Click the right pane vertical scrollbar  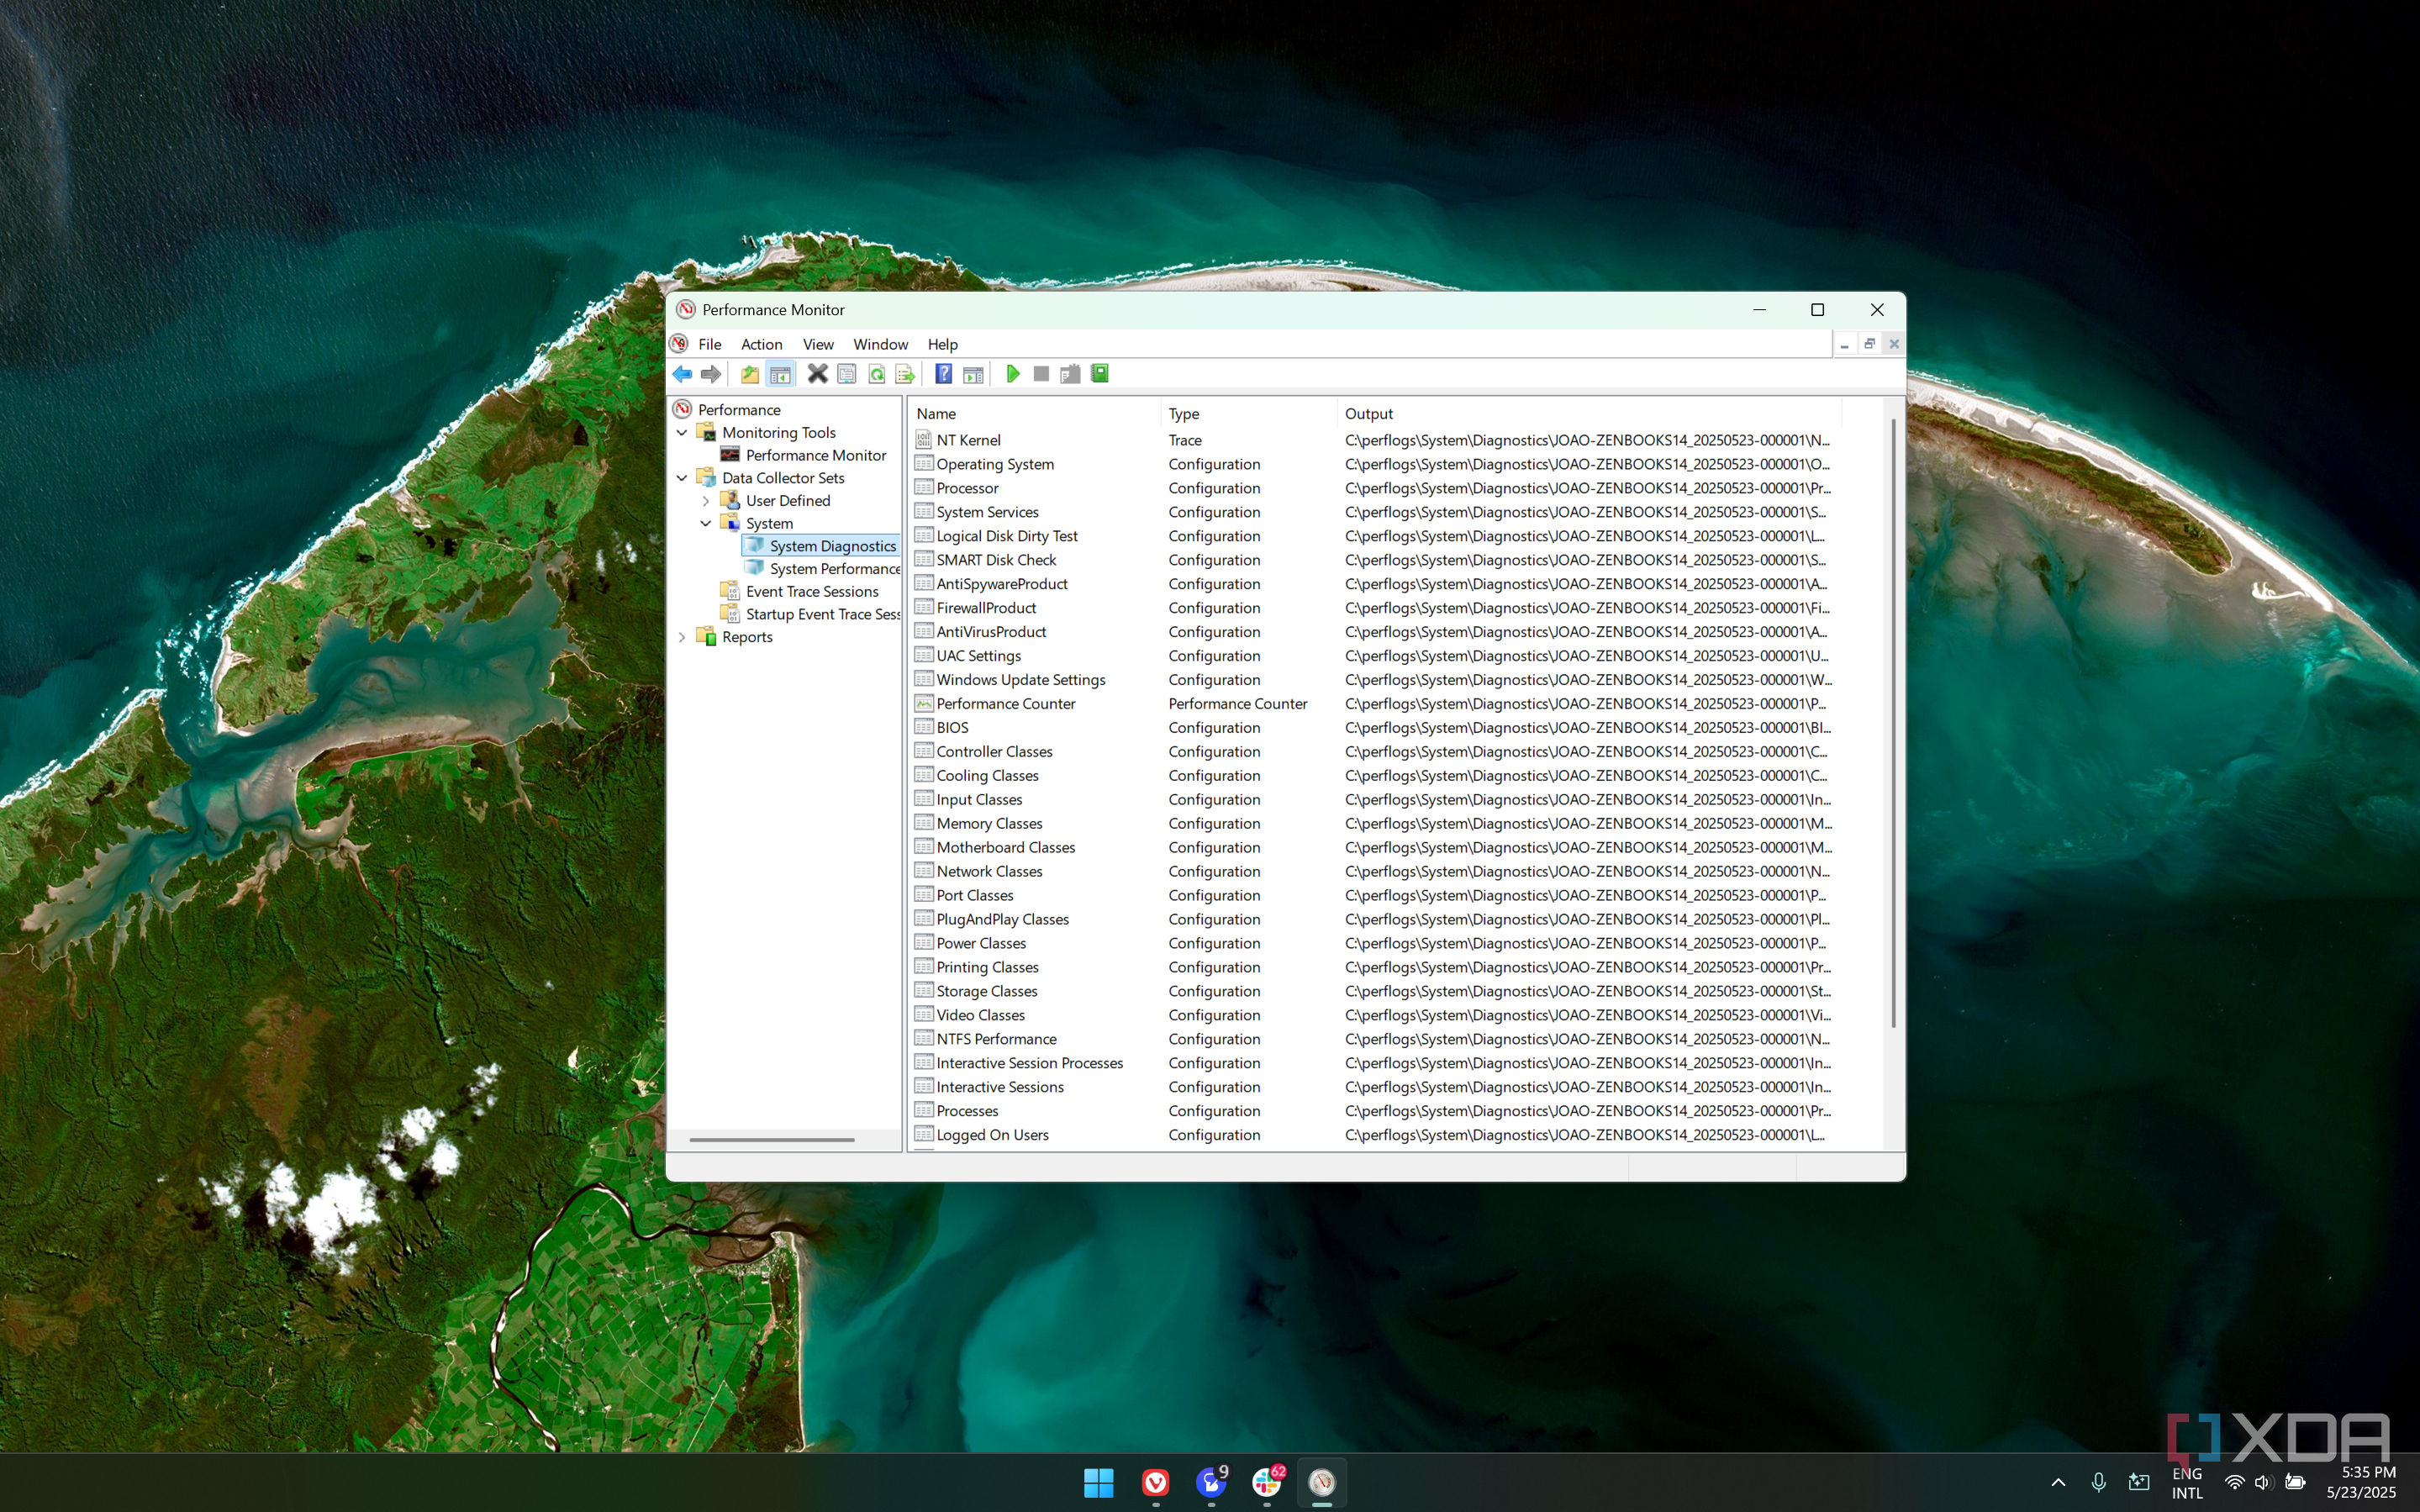point(1893,720)
